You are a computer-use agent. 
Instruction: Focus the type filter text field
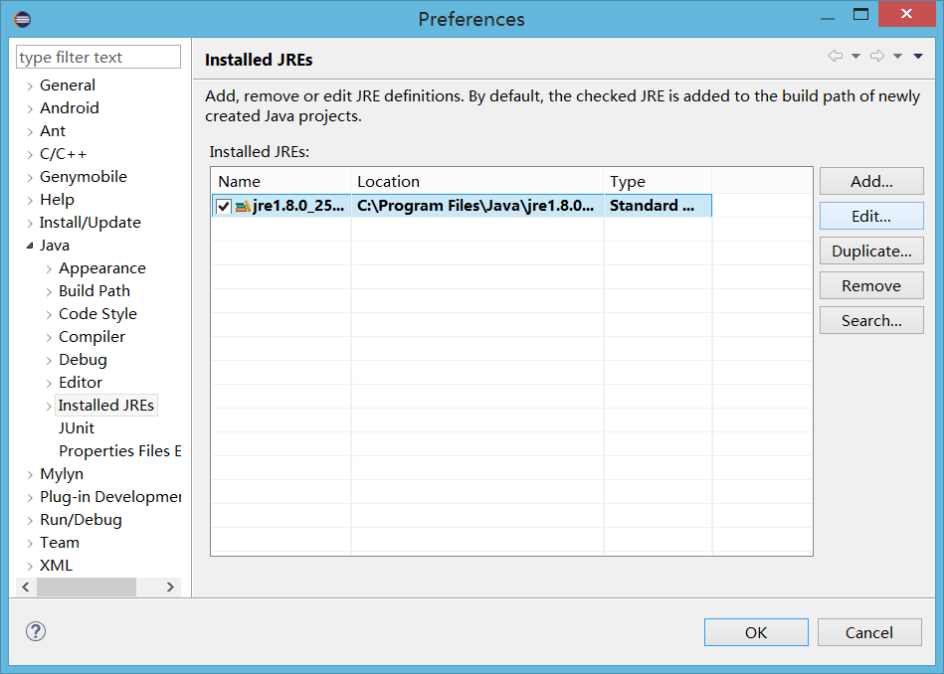[x=98, y=58]
